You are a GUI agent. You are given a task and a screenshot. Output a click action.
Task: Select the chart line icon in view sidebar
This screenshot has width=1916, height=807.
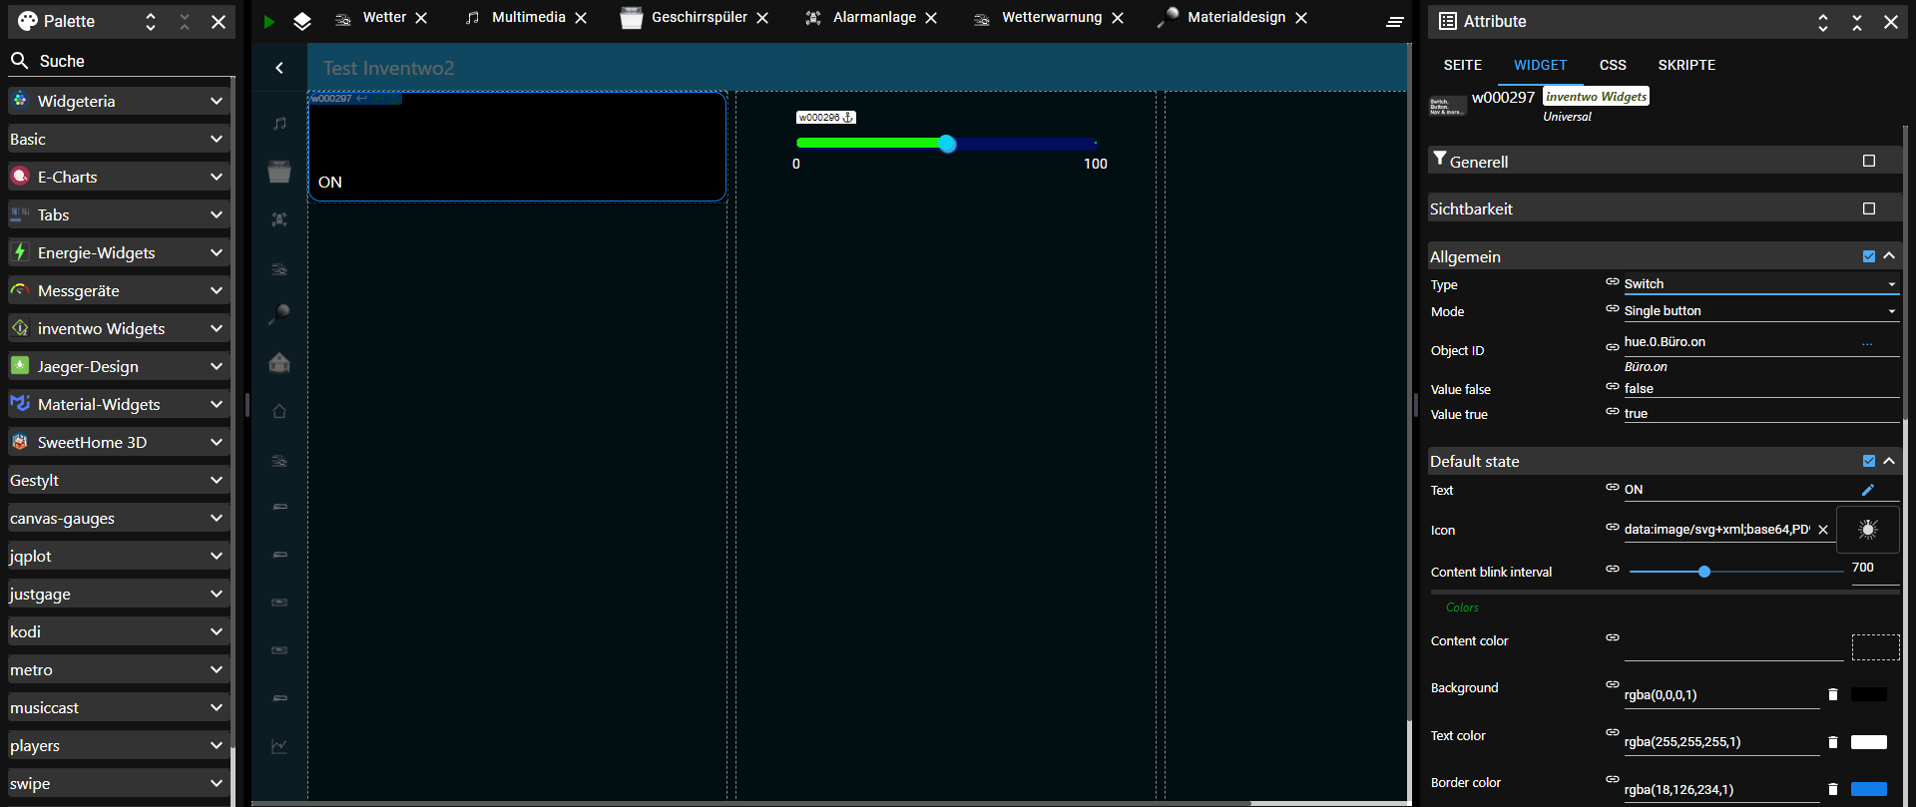(x=279, y=746)
